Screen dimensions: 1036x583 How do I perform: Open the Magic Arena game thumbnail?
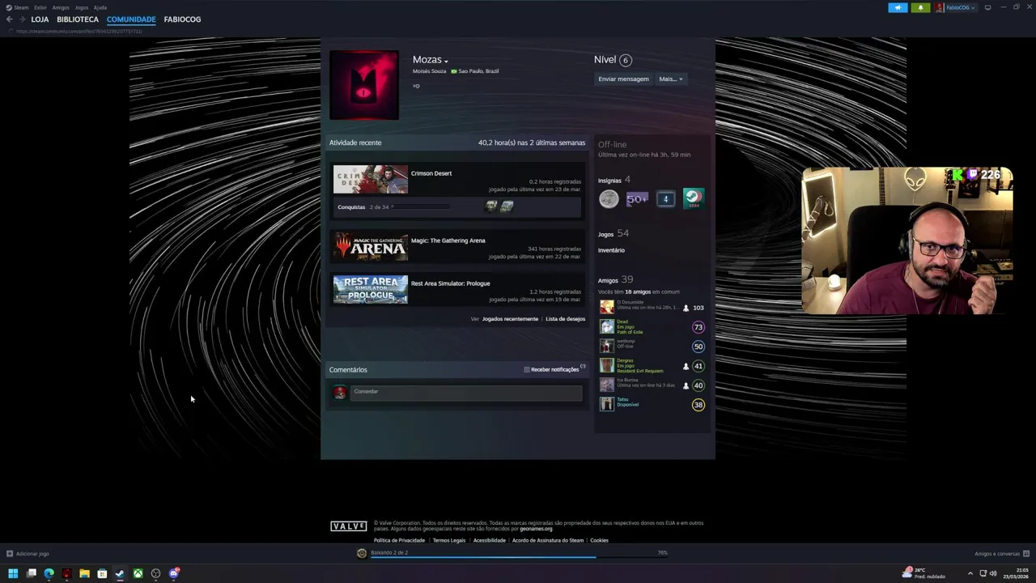pyautogui.click(x=371, y=246)
